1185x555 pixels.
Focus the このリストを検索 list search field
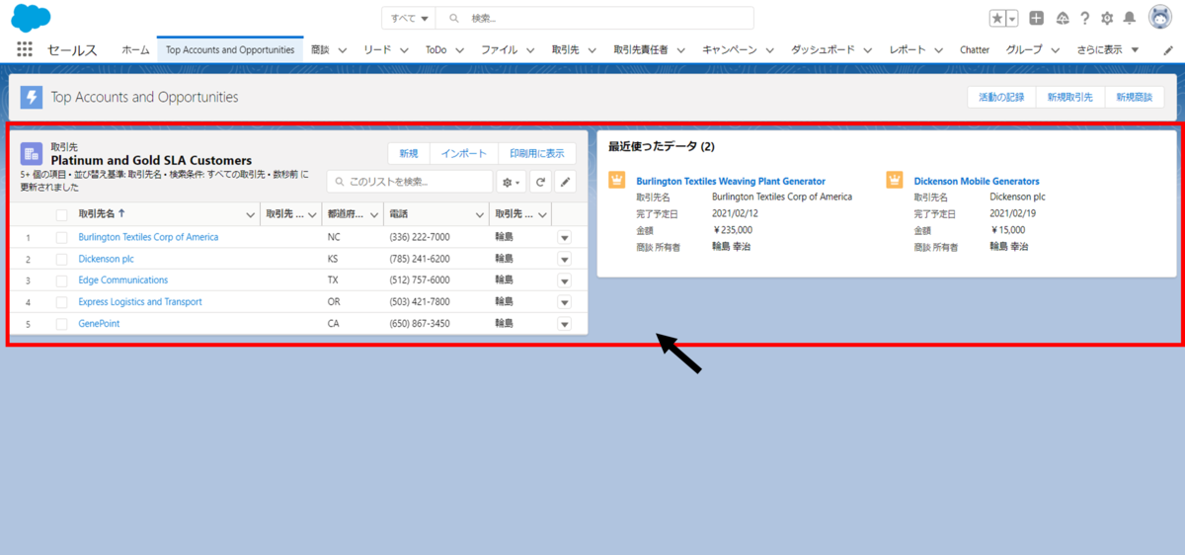[x=410, y=182]
